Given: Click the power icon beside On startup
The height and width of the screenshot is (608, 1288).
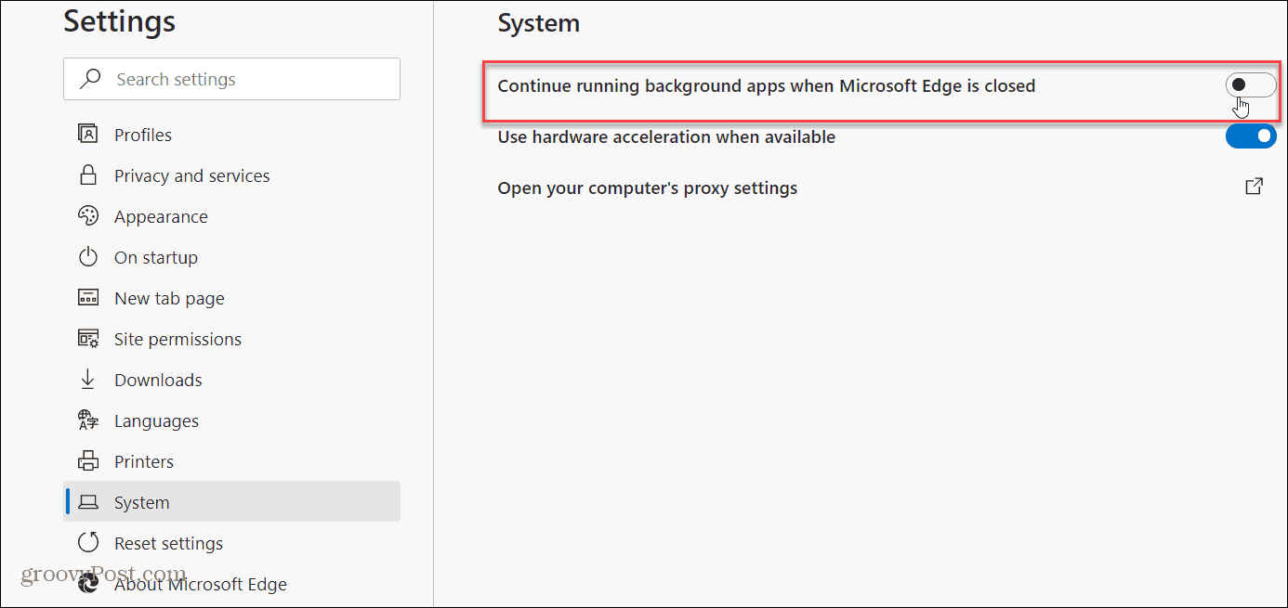Looking at the screenshot, I should tap(88, 257).
